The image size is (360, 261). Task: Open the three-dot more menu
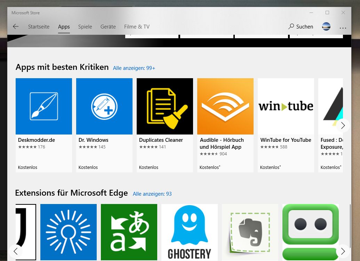343,28
